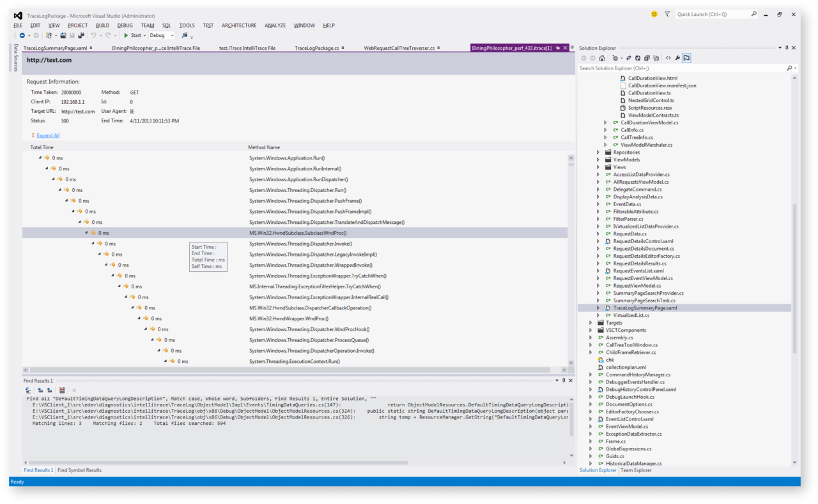Switch to the TraceLogPackage.cs tab

tap(317, 47)
